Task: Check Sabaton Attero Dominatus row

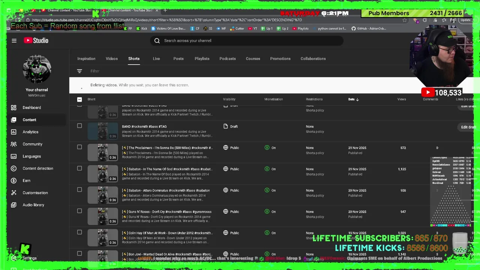Action: pyautogui.click(x=79, y=190)
